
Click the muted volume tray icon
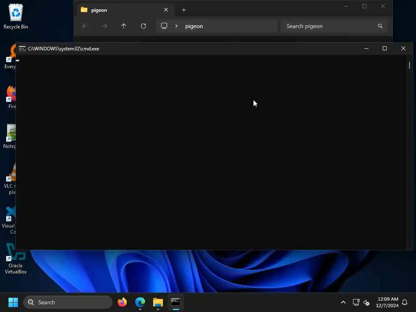tap(366, 302)
